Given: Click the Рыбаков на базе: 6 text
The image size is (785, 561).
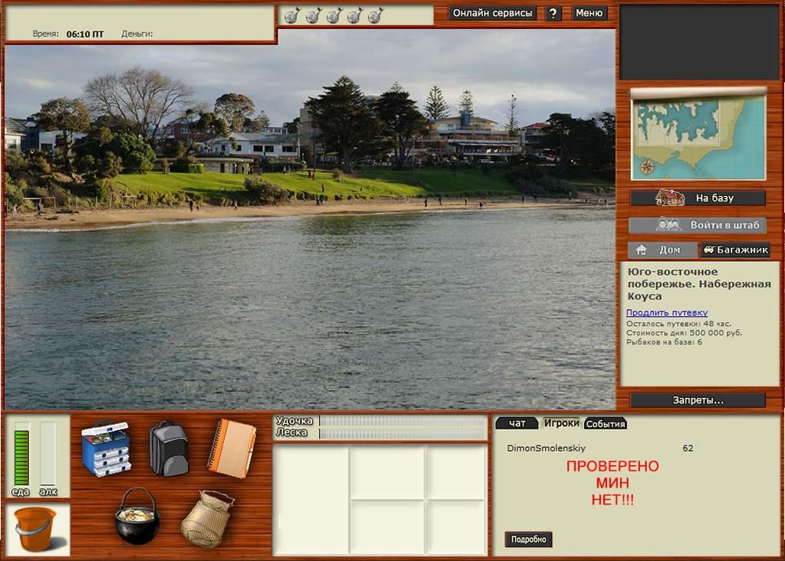Looking at the screenshot, I should tap(664, 342).
